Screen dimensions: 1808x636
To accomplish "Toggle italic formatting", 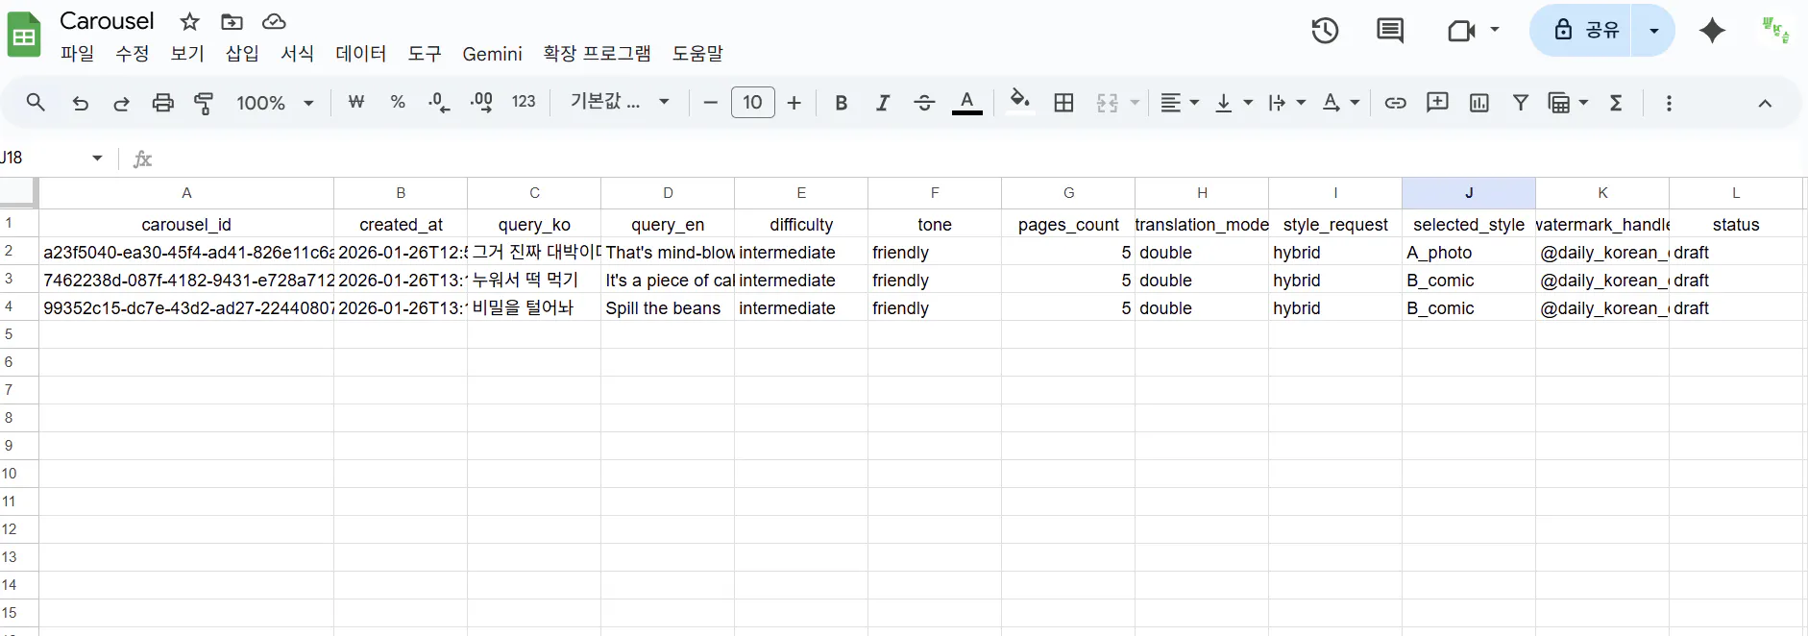I will coord(882,103).
